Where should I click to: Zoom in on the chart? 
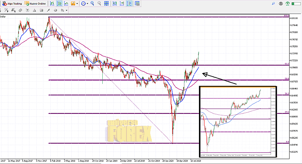(93, 3)
